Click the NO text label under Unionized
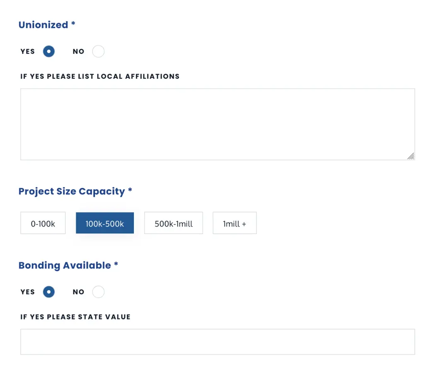Screen dimensions: 435x378 point(78,51)
